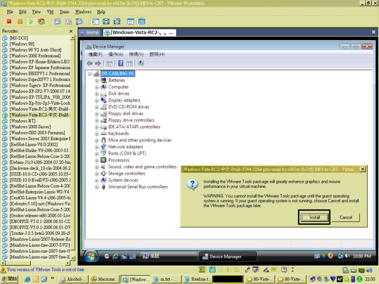Open the 檢視(V) menu in Device Manager

pos(136,54)
